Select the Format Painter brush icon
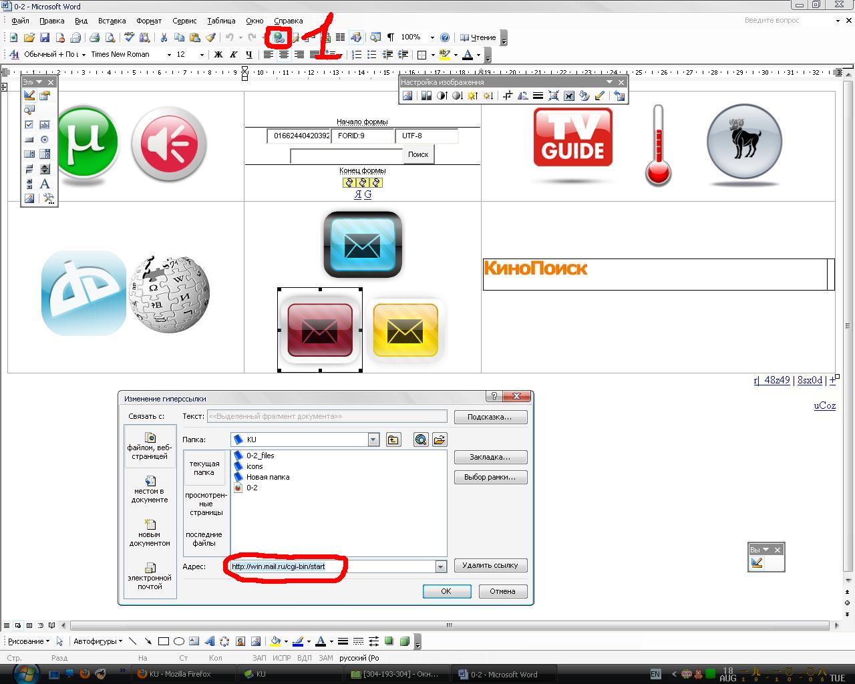The height and width of the screenshot is (684, 855). tap(210, 37)
